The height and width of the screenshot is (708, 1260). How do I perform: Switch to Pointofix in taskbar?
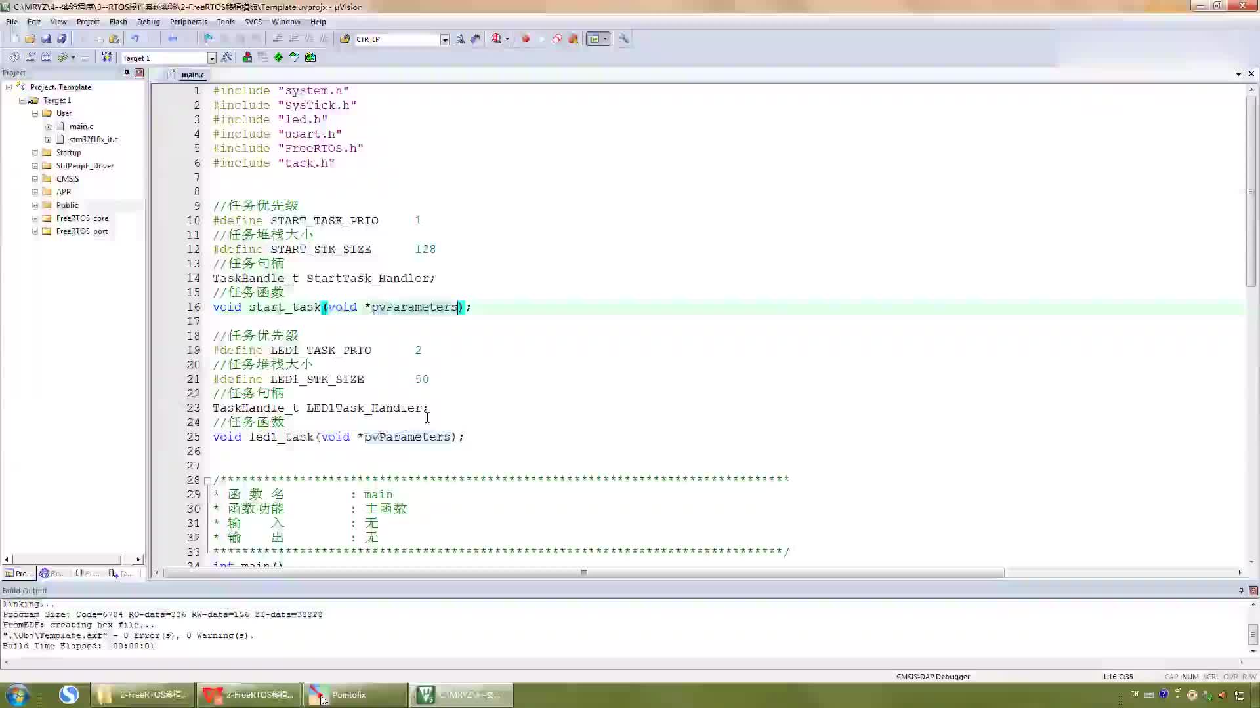354,695
